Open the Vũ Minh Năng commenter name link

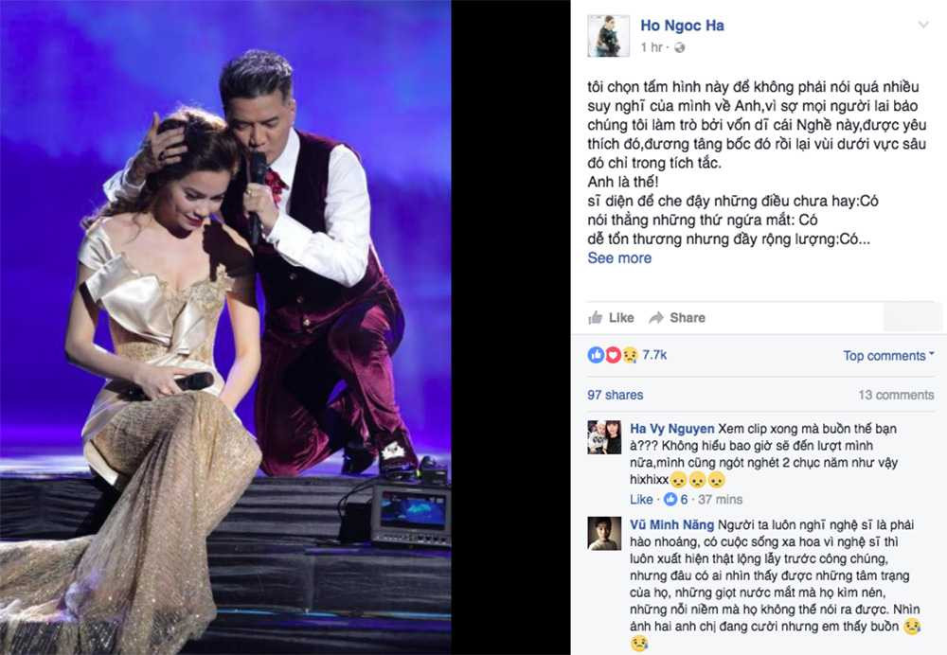click(x=671, y=524)
